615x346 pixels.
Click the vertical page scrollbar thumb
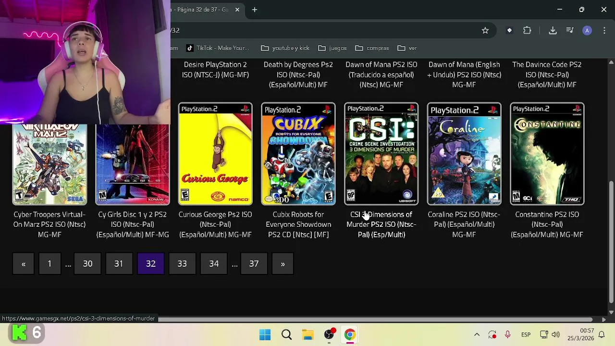pyautogui.click(x=611, y=242)
